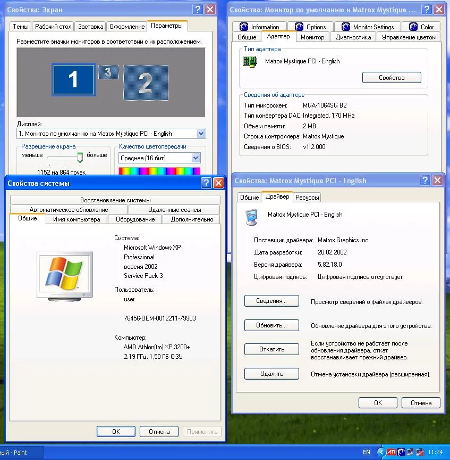Click the Обновить... driver button
Viewport: 450px width, 460px height.
click(x=271, y=325)
